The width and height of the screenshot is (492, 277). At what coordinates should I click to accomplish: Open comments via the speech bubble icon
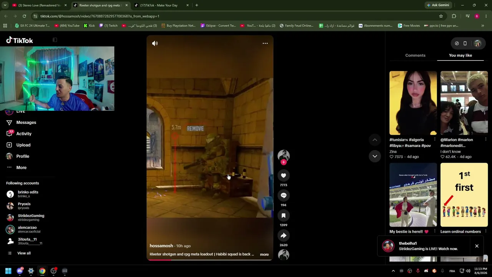(x=284, y=195)
